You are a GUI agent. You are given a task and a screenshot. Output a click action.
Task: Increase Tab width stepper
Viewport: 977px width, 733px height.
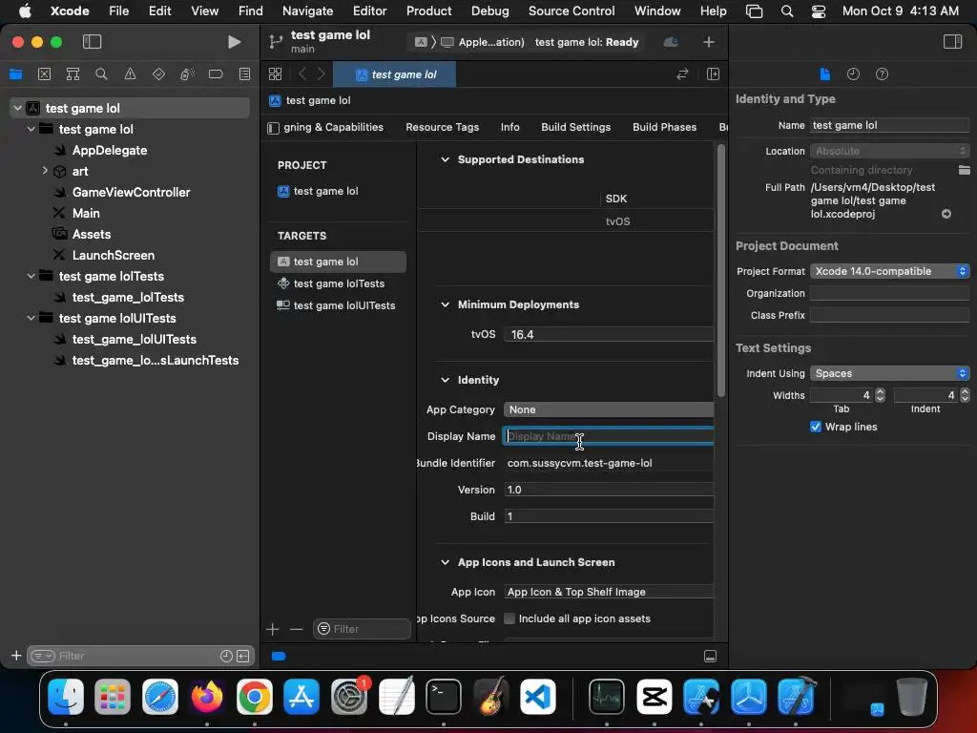pos(880,391)
